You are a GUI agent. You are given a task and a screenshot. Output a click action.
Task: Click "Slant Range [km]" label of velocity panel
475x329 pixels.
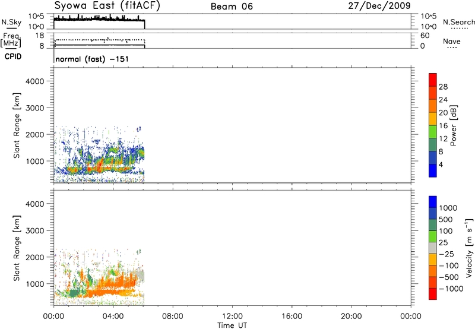click(x=17, y=248)
